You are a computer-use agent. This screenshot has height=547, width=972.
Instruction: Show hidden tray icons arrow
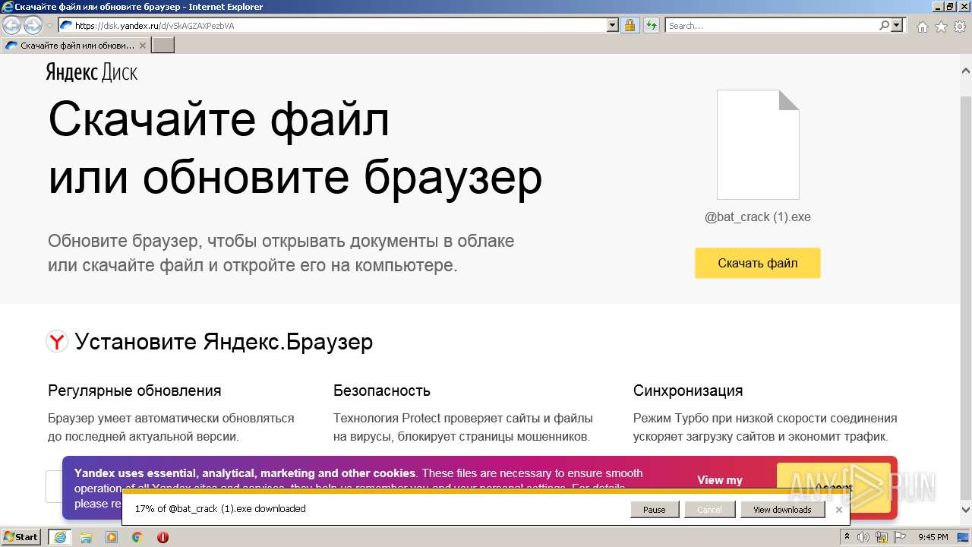point(847,537)
